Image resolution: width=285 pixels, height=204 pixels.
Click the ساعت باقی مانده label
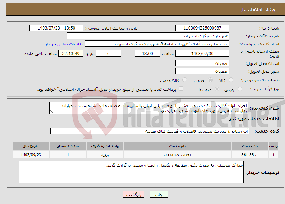pyautogui.click(x=40, y=54)
